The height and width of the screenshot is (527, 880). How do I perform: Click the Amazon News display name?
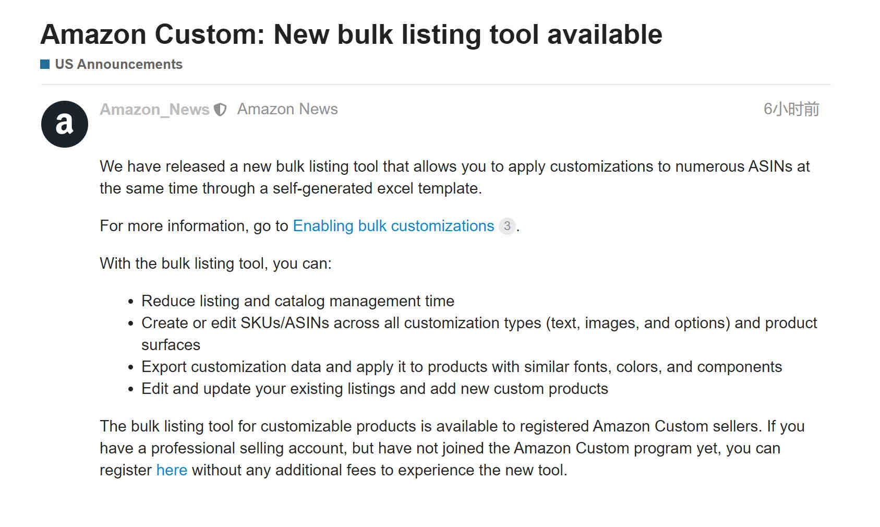coord(287,109)
